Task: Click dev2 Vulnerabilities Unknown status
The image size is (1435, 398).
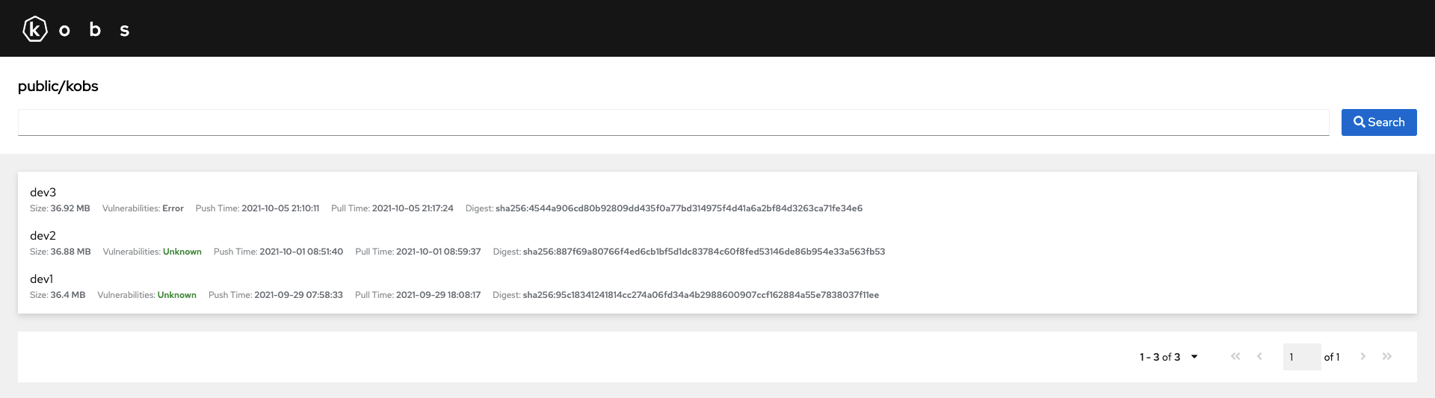Action: click(182, 252)
